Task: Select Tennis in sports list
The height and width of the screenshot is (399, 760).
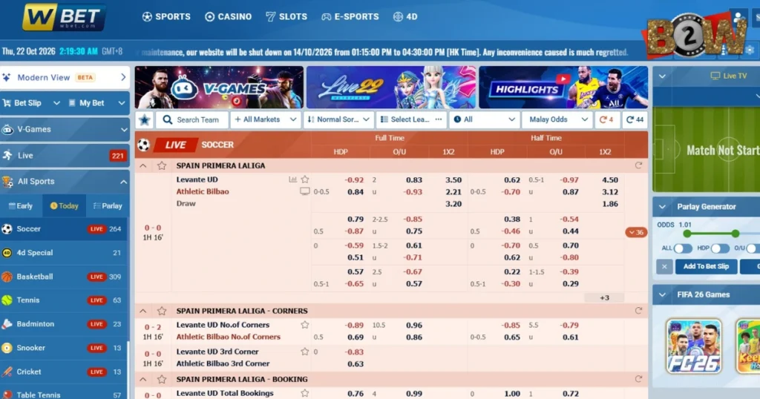Action: (x=64, y=300)
